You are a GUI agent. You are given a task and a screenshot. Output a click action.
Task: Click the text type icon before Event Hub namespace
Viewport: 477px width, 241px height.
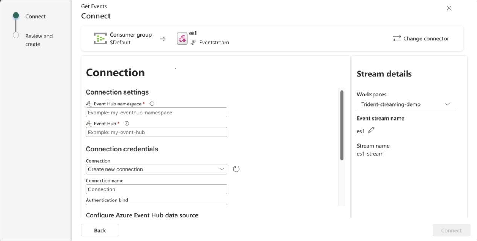89,104
